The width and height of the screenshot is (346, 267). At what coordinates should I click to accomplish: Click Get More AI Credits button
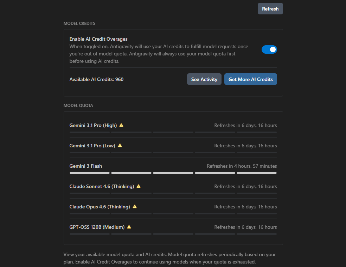click(250, 79)
